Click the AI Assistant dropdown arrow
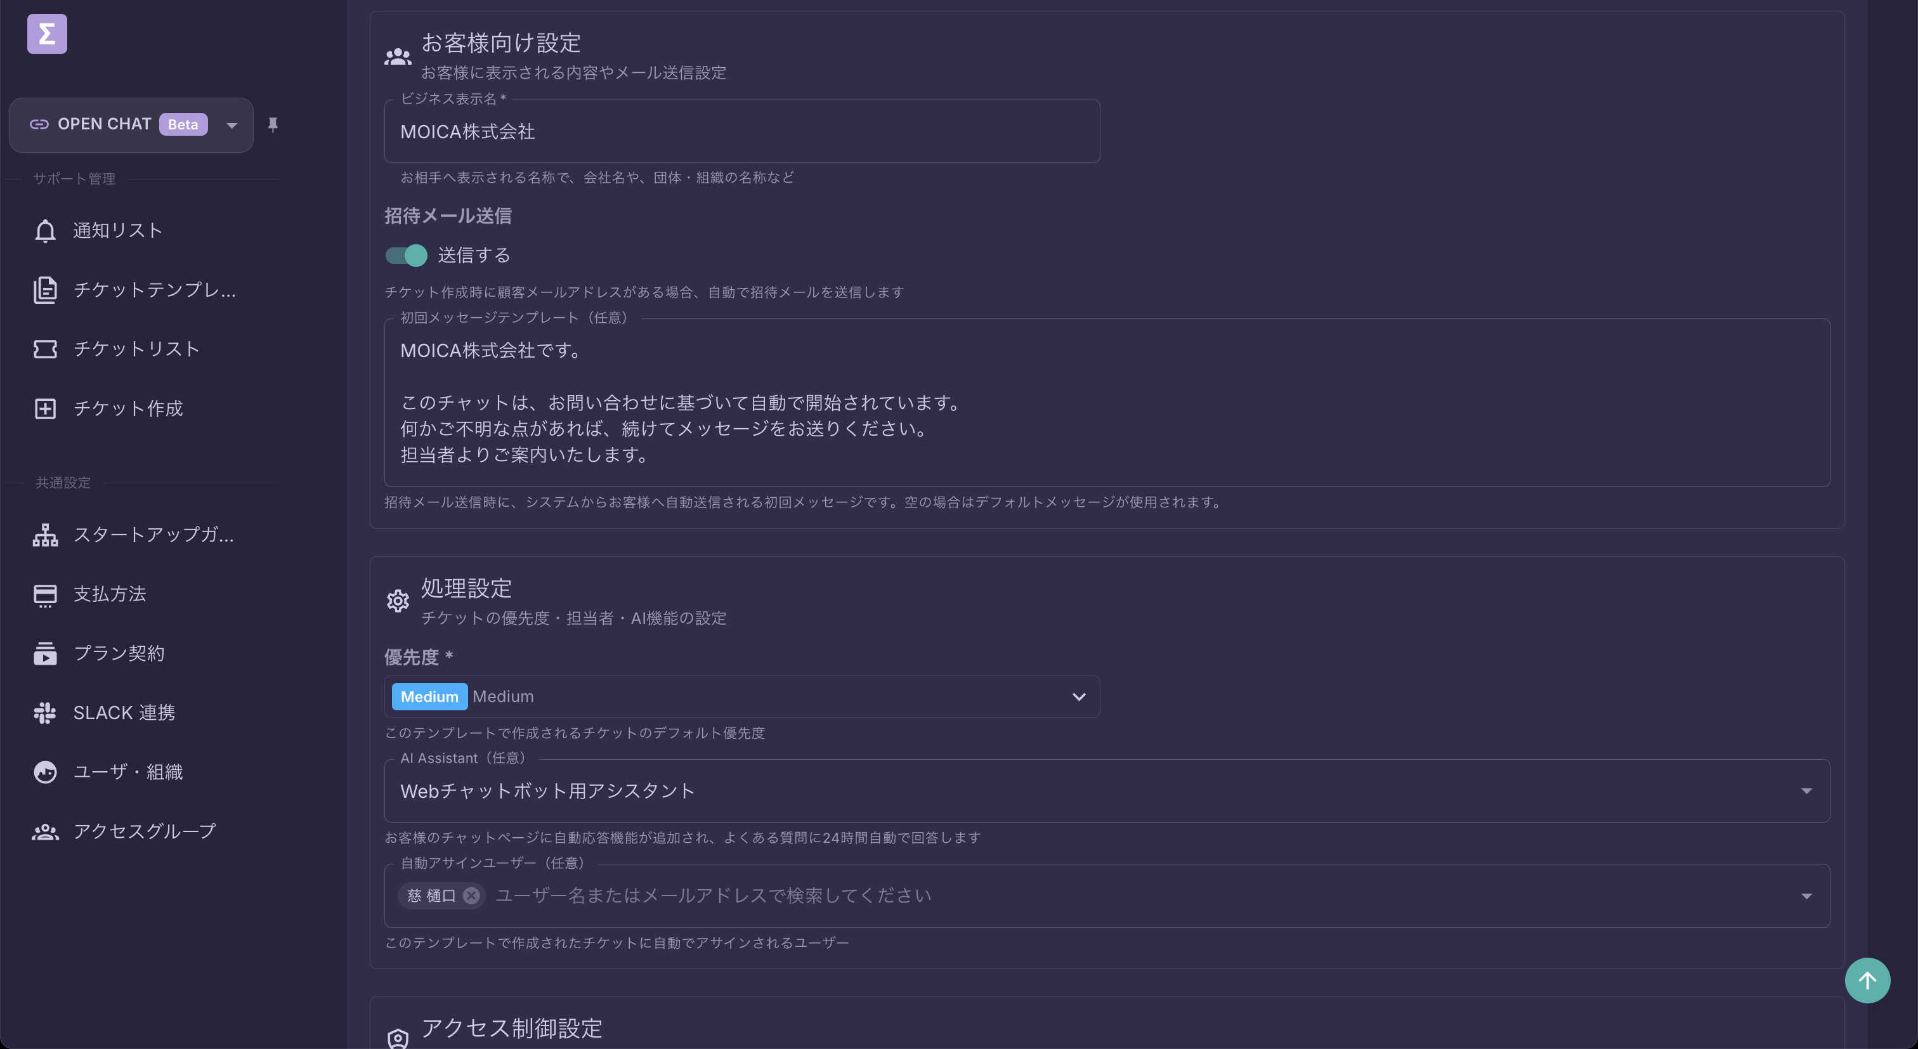Image resolution: width=1918 pixels, height=1049 pixels. pos(1806,791)
